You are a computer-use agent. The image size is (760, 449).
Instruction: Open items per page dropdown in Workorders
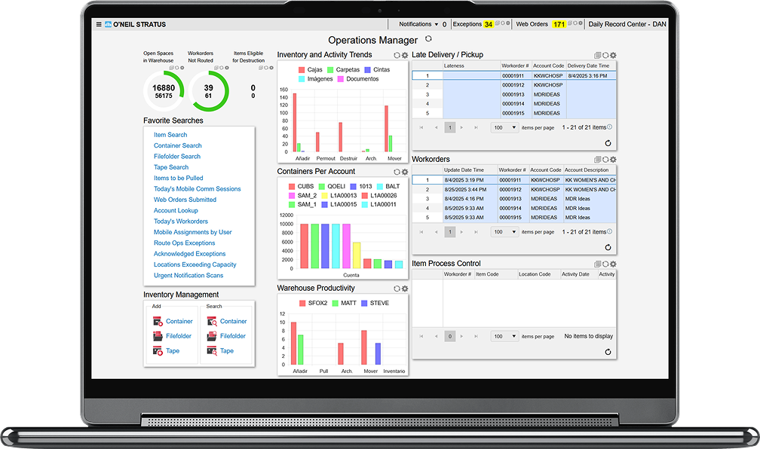click(504, 232)
